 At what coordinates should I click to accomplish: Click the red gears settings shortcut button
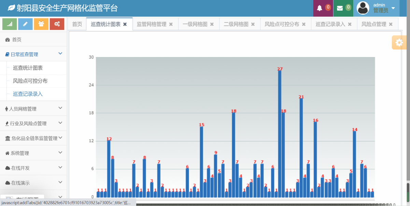point(57,24)
